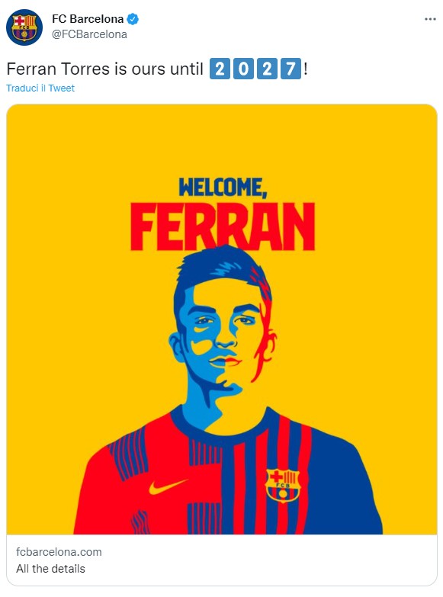
Task: Select the second keycap 2 emoji
Action: tap(267, 69)
